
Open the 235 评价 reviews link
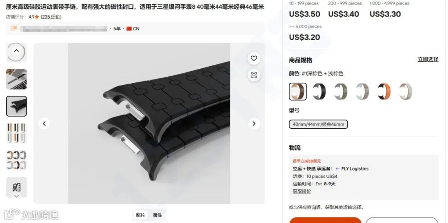tap(51, 17)
